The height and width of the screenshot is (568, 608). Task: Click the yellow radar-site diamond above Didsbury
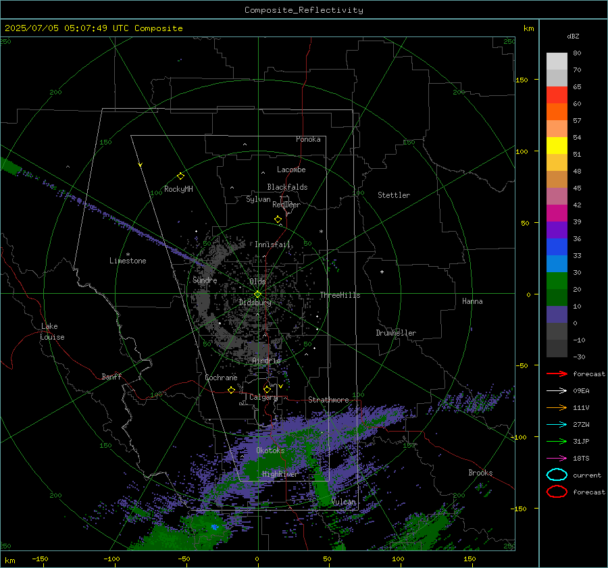257,294
